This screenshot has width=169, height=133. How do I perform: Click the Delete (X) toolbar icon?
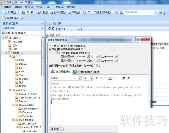click(32, 12)
